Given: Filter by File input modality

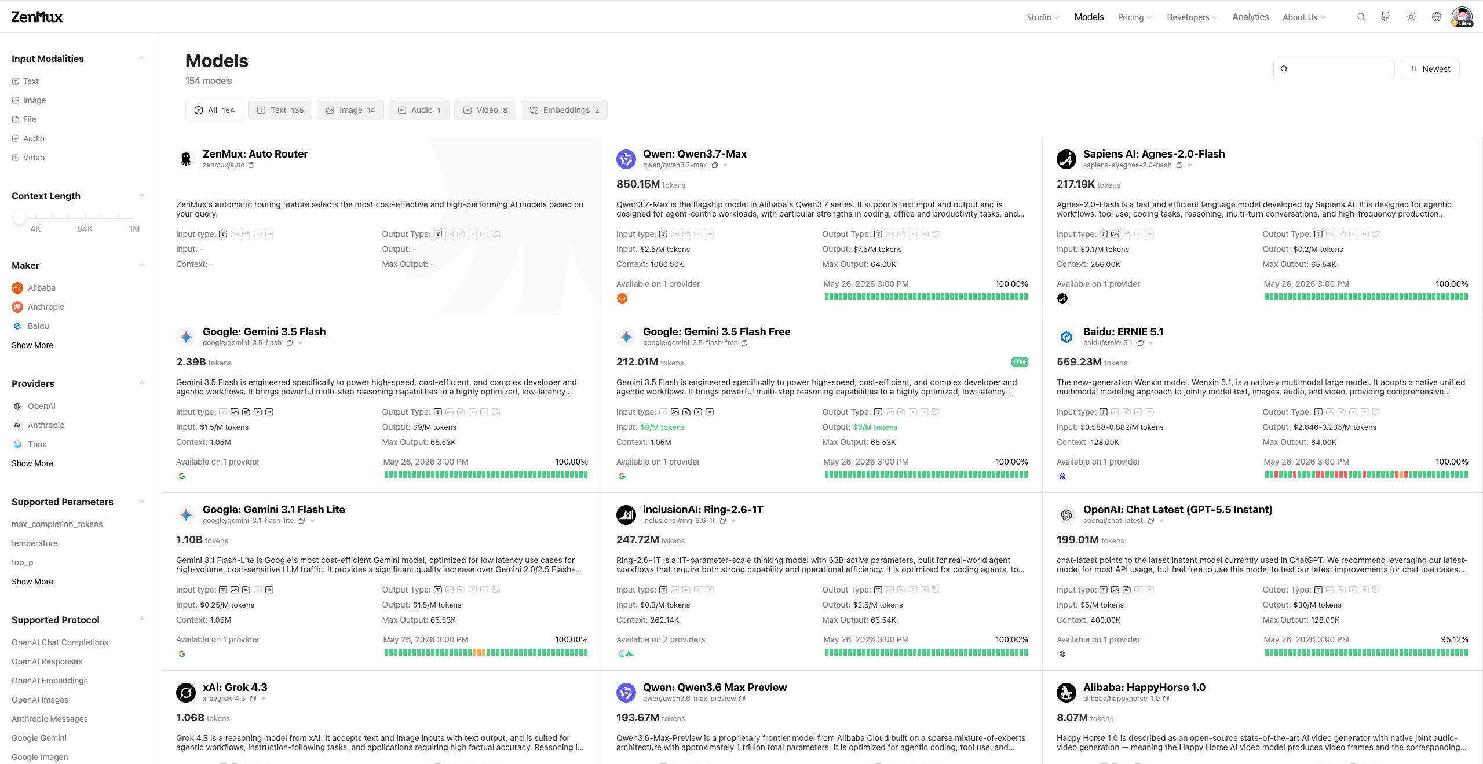Looking at the screenshot, I should 24,119.
